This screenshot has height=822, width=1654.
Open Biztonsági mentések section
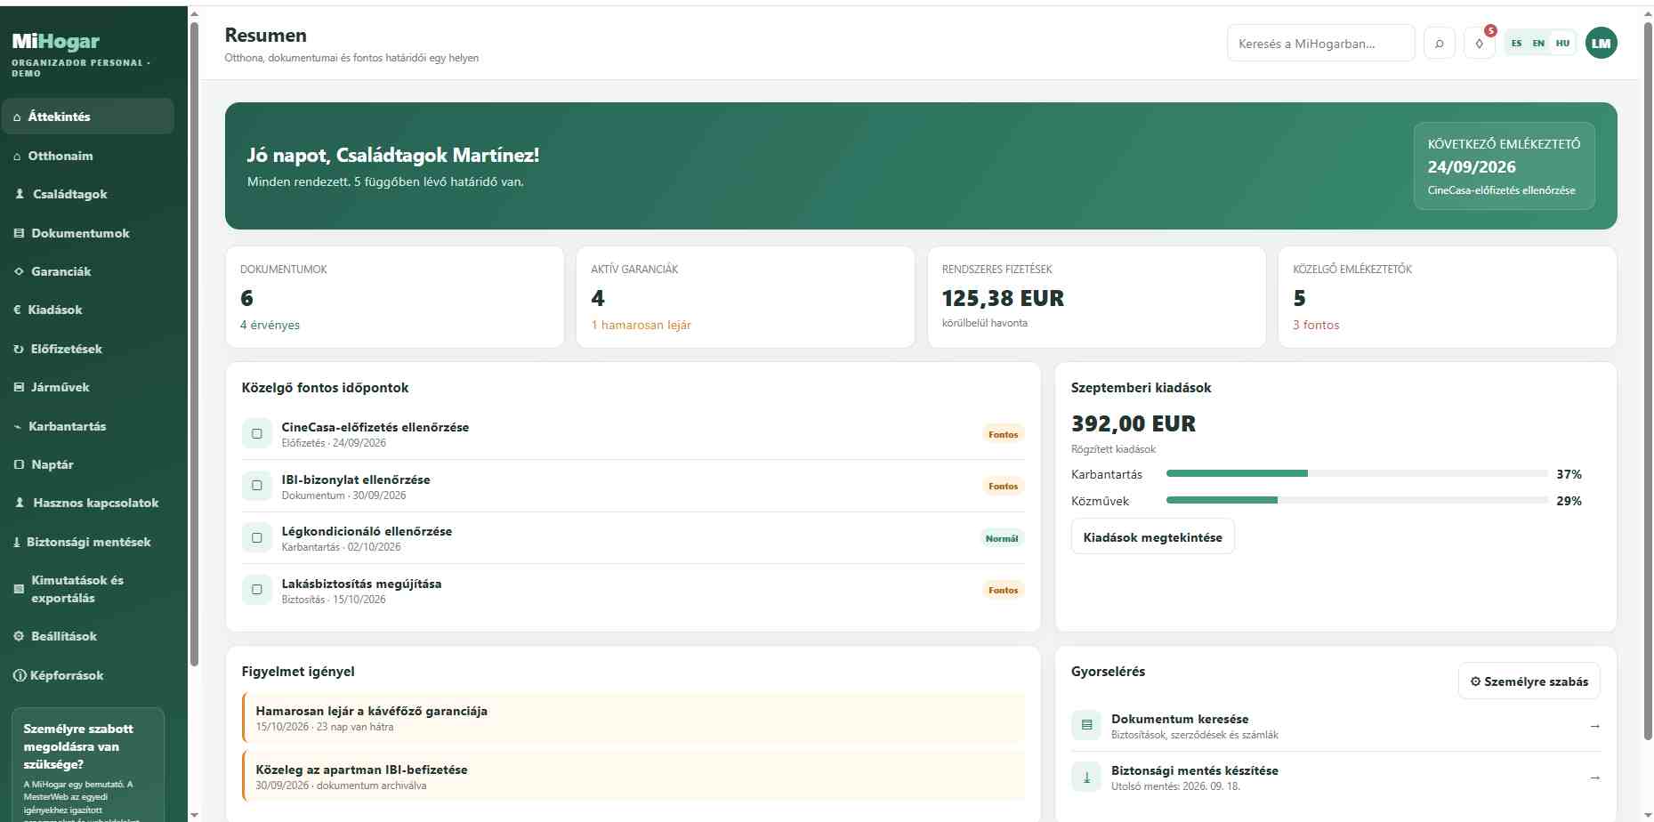[x=88, y=542]
